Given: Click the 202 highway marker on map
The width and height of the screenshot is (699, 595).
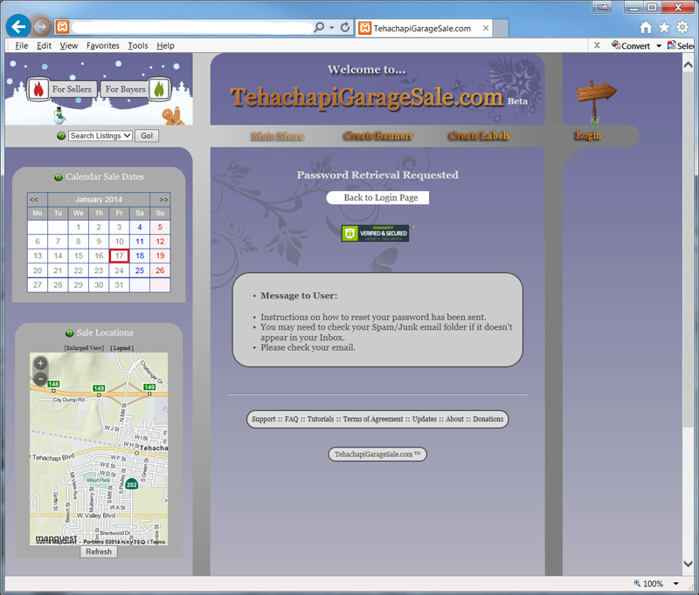Looking at the screenshot, I should [132, 484].
